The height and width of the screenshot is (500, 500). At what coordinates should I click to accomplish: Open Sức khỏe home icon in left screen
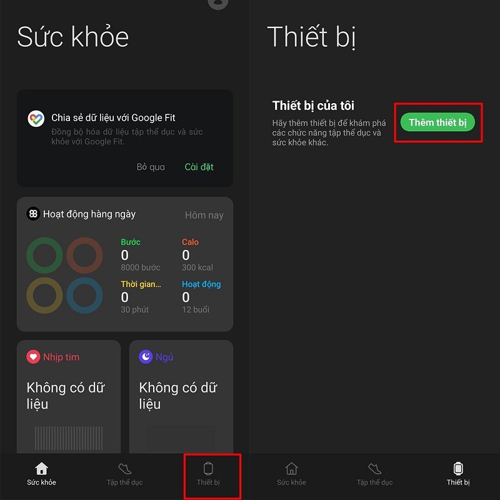pyautogui.click(x=41, y=469)
